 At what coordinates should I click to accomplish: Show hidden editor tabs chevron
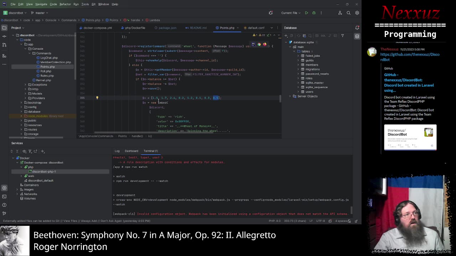click(271, 28)
